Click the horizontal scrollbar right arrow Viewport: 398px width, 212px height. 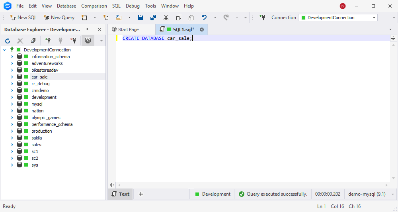(386, 185)
